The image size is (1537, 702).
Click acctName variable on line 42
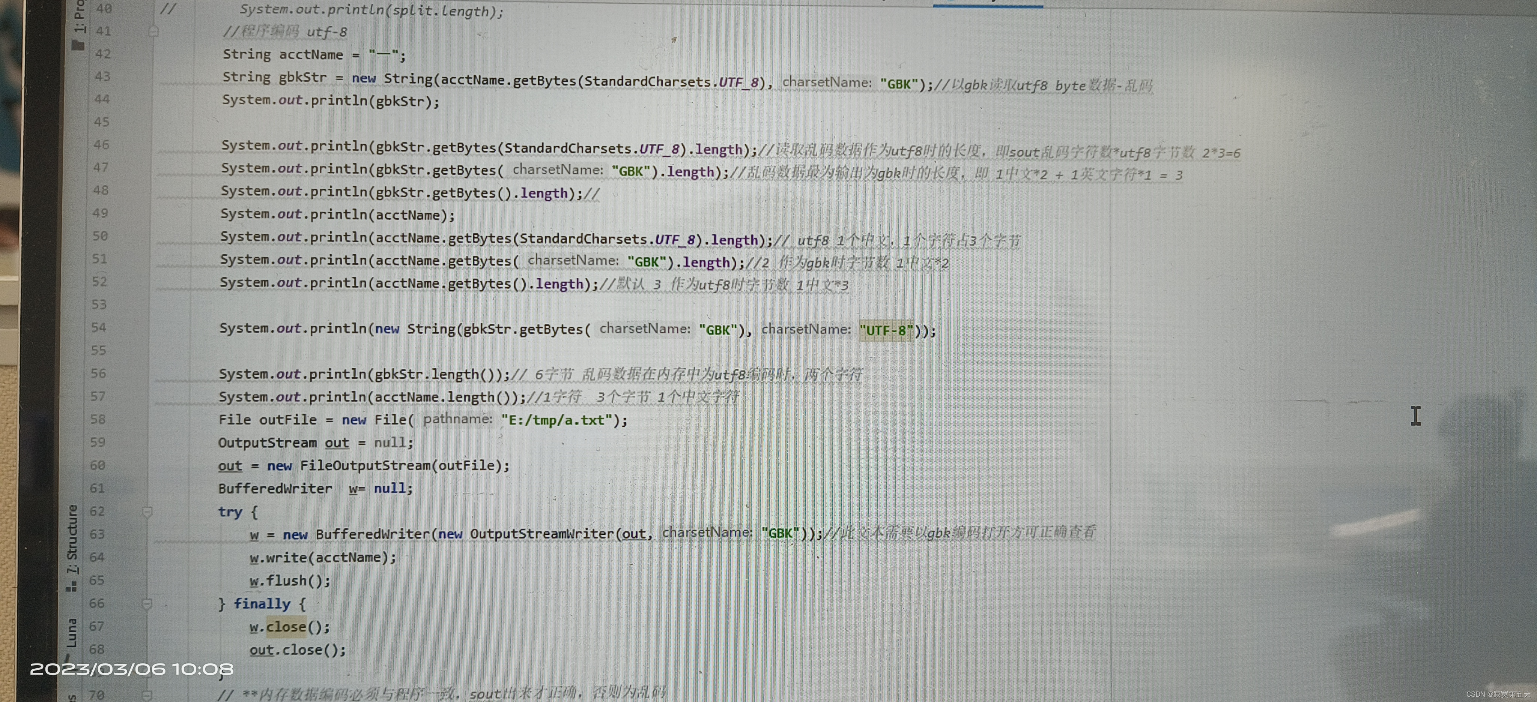(x=311, y=55)
